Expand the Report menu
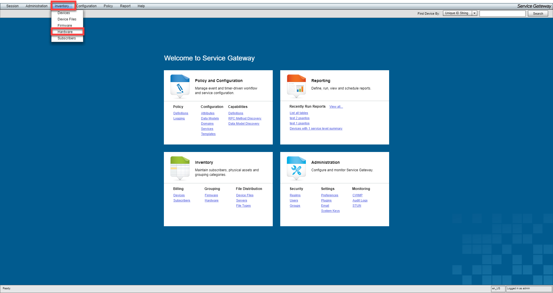The height and width of the screenshot is (293, 553). [x=125, y=6]
